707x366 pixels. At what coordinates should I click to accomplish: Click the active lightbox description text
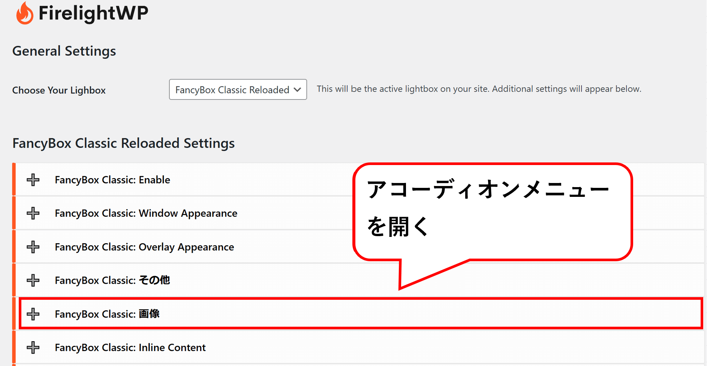[479, 89]
